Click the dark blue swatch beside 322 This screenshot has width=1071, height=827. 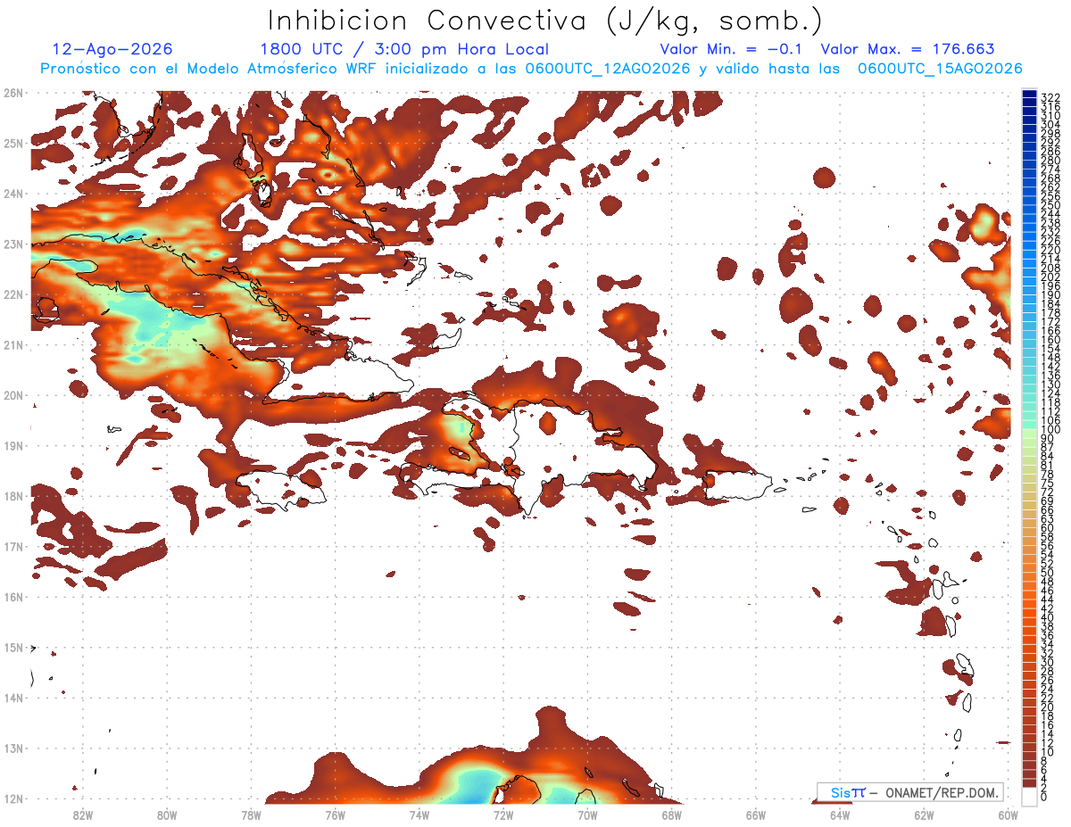1029,95
